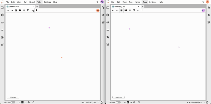Click RTC:untitled.jGIS status text in left window
This screenshot has width=211, height=104.
pos(89,102)
